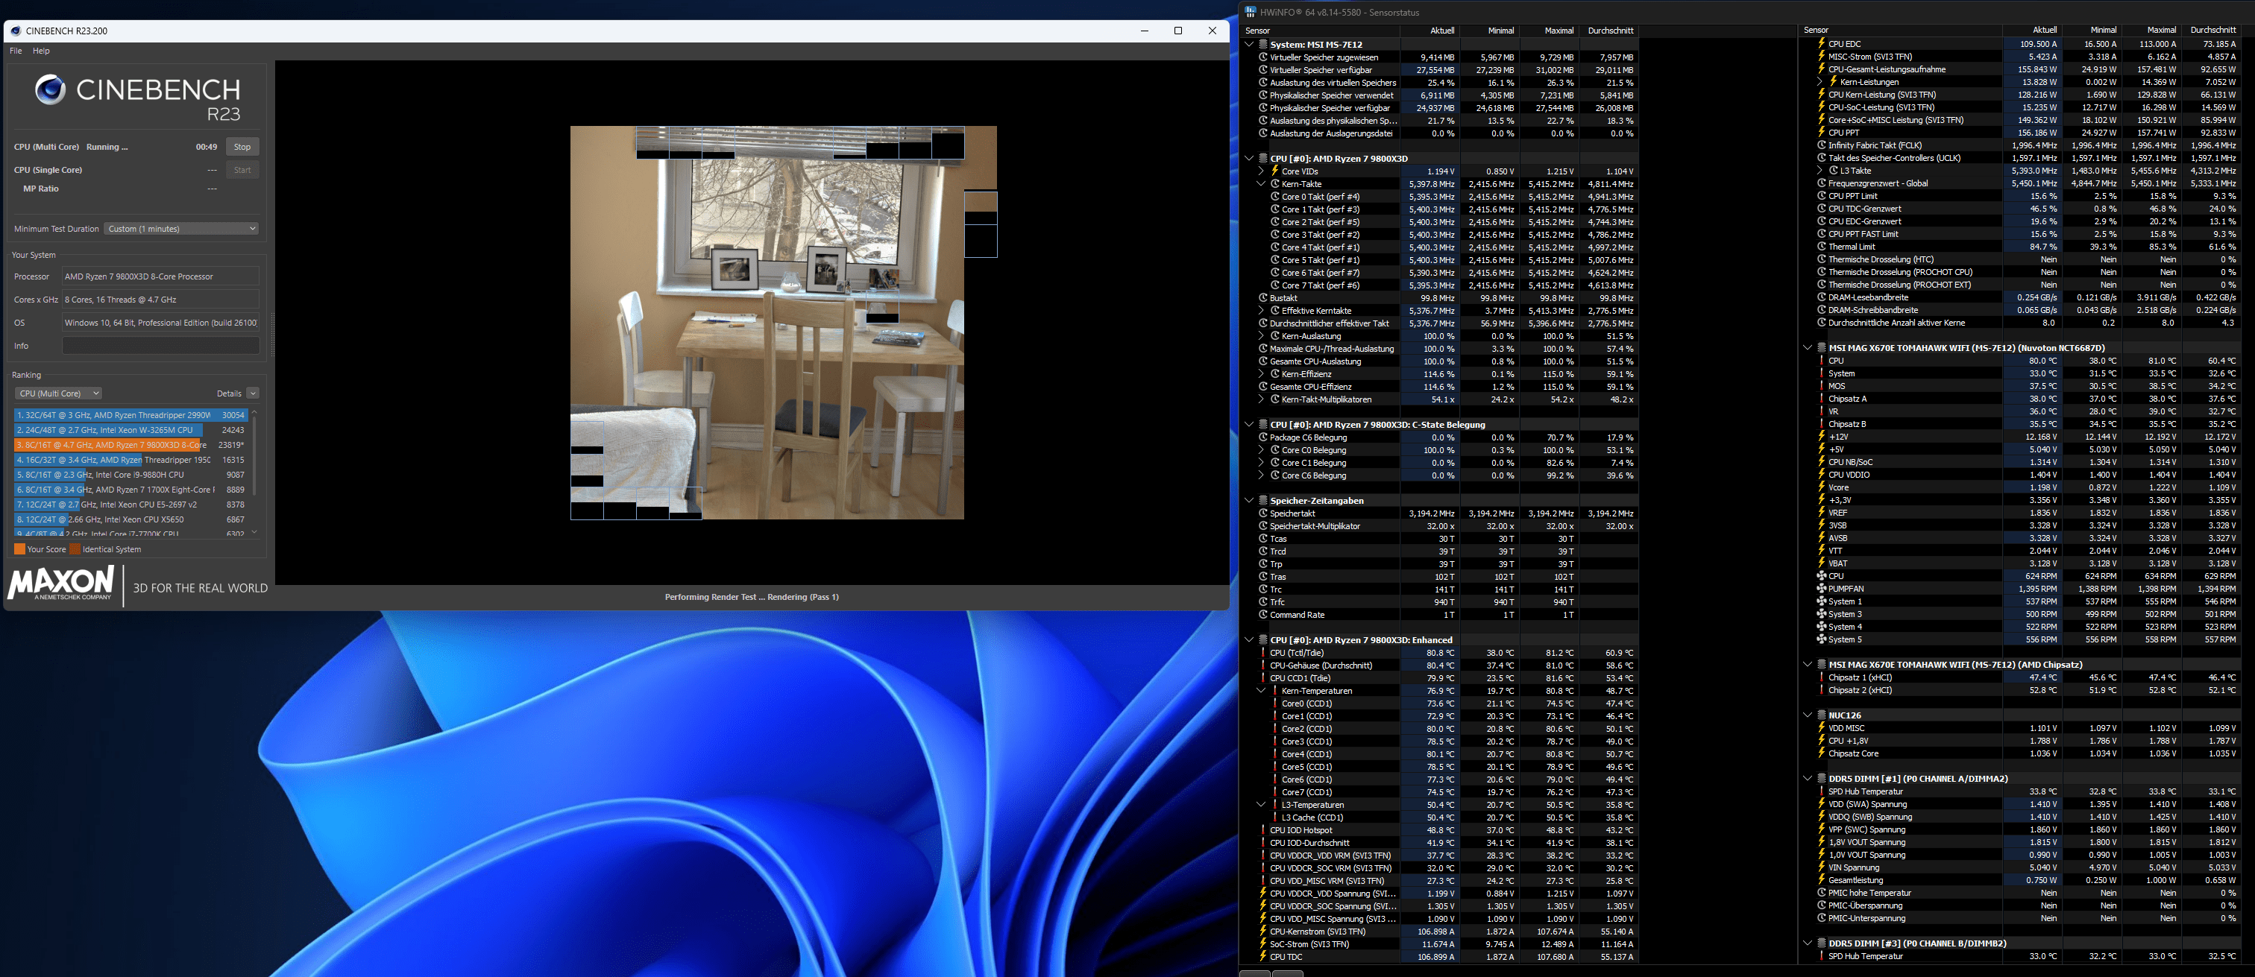Collapse the Kern-Takte node

coord(1262,185)
